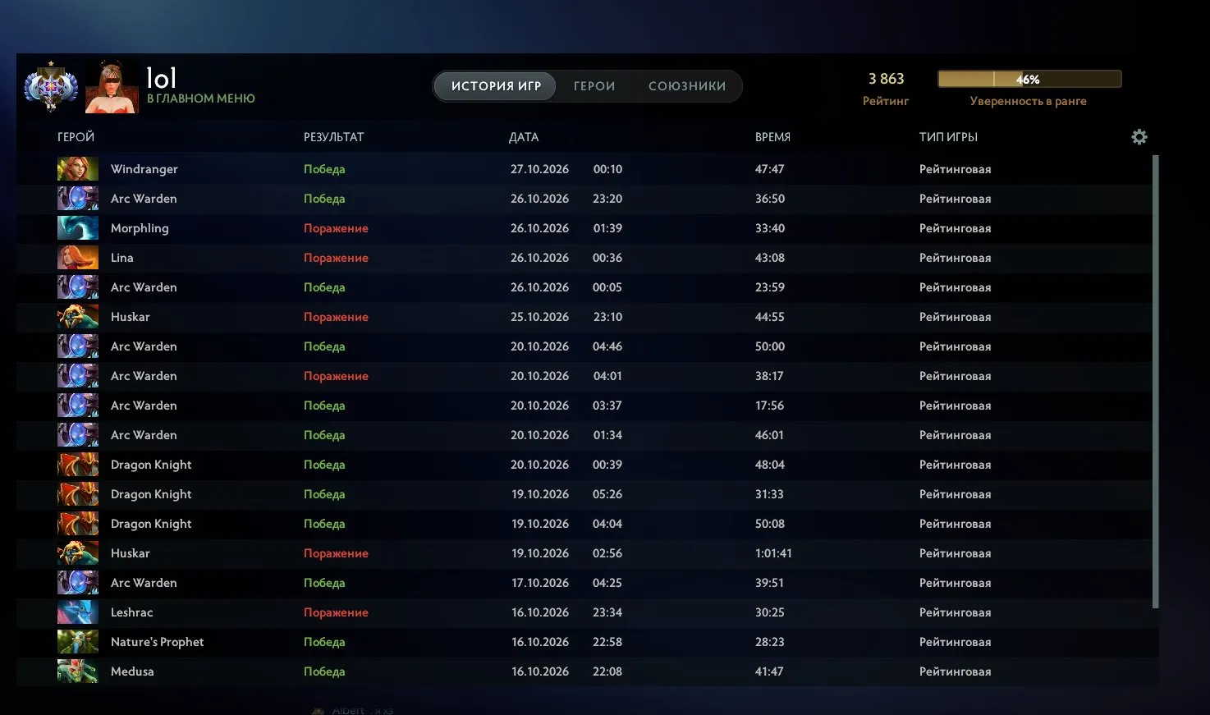Sort by the ДАТА column header
1210x715 pixels.
(x=524, y=137)
